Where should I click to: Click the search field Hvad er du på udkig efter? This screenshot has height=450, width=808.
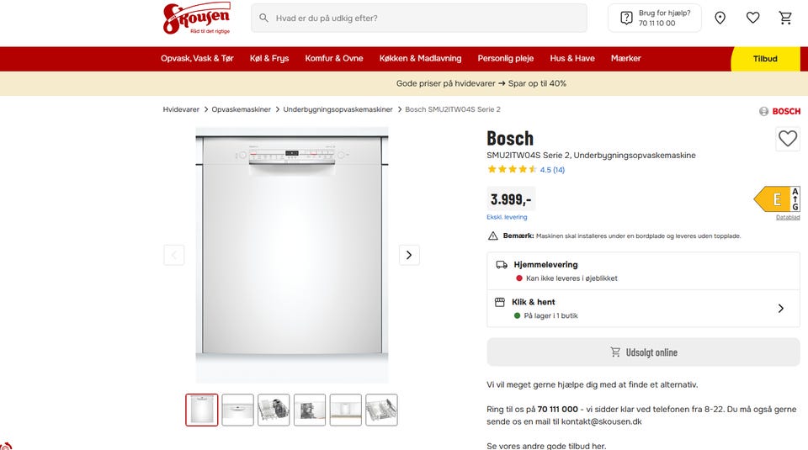point(419,18)
